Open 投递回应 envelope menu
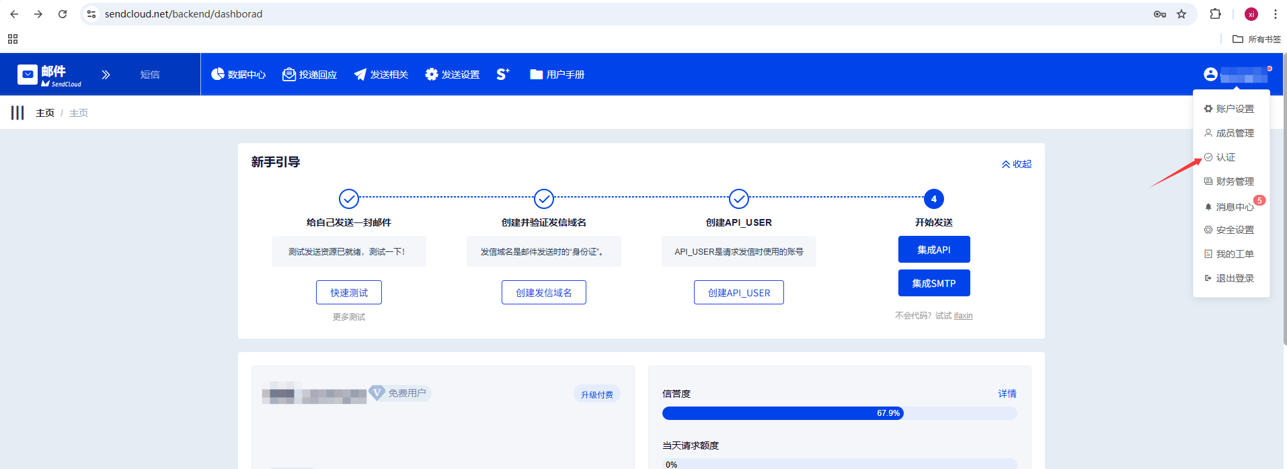This screenshot has height=469, width=1287. click(289, 74)
